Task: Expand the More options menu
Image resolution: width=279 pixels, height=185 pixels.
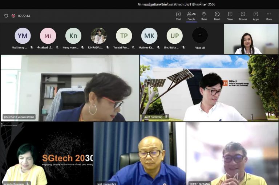Action: click(x=269, y=16)
